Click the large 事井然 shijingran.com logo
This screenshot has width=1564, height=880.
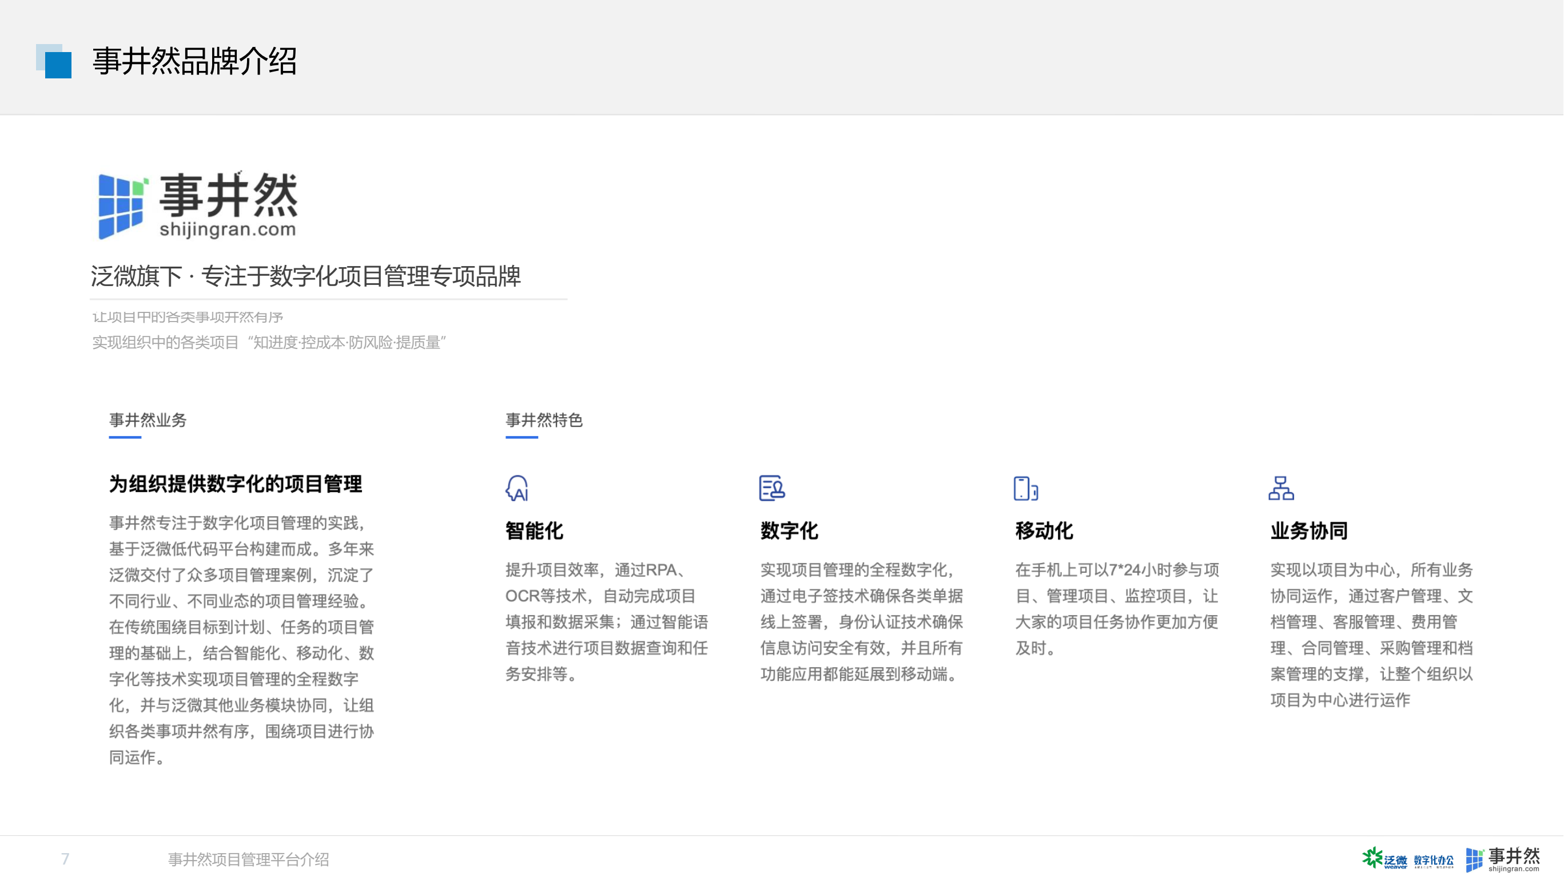point(198,205)
